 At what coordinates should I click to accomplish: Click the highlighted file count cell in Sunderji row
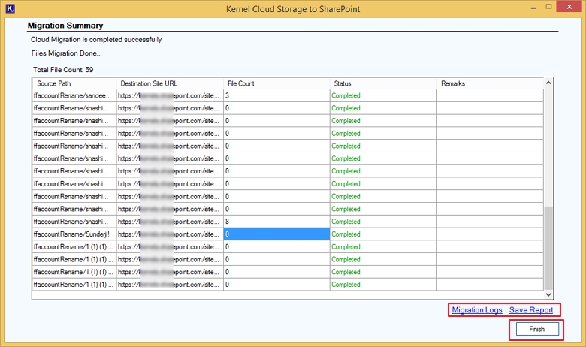coord(276,234)
